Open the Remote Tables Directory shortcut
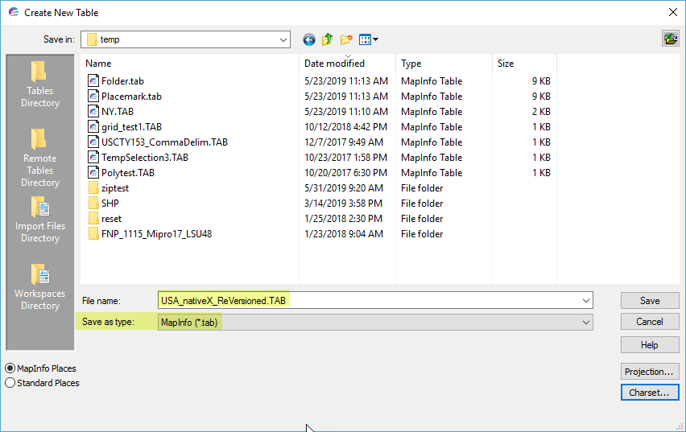 [x=39, y=158]
